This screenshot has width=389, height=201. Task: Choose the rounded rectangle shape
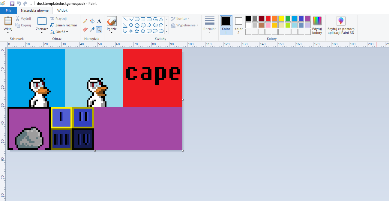(149, 19)
